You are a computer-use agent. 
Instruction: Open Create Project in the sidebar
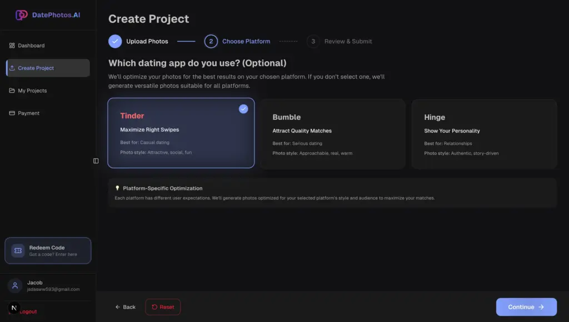pos(48,68)
